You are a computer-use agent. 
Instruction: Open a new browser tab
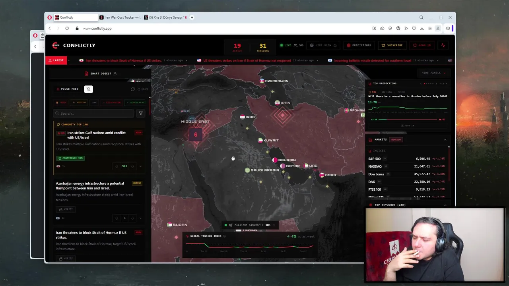click(192, 17)
